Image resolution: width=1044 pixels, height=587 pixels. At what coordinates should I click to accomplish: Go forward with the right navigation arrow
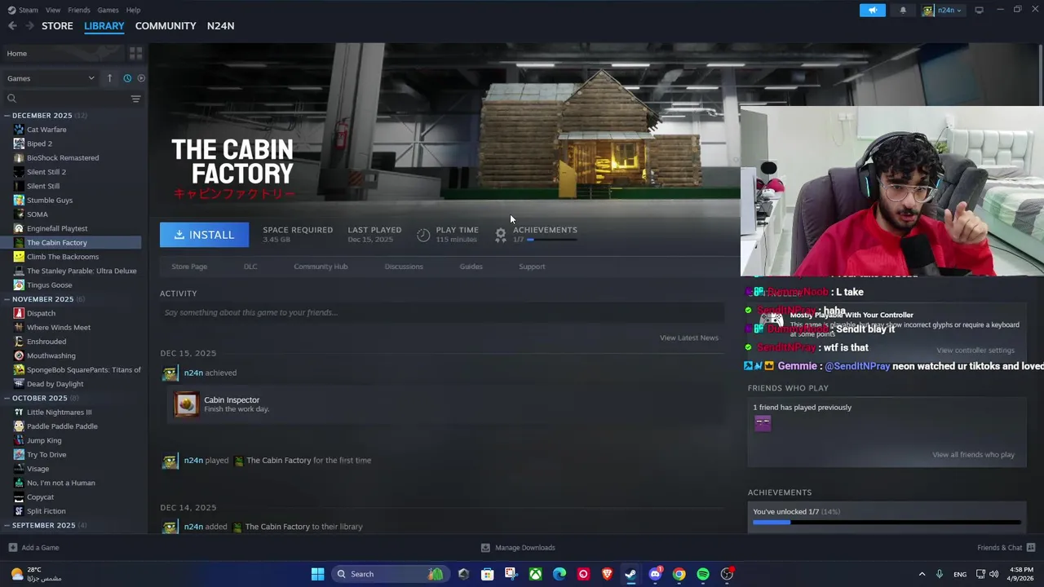29,26
